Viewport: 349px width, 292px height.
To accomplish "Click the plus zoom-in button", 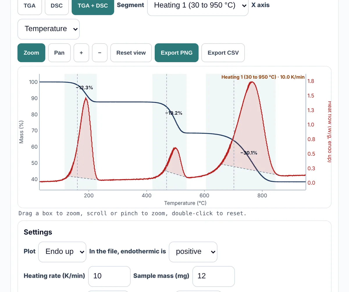I will click(81, 53).
